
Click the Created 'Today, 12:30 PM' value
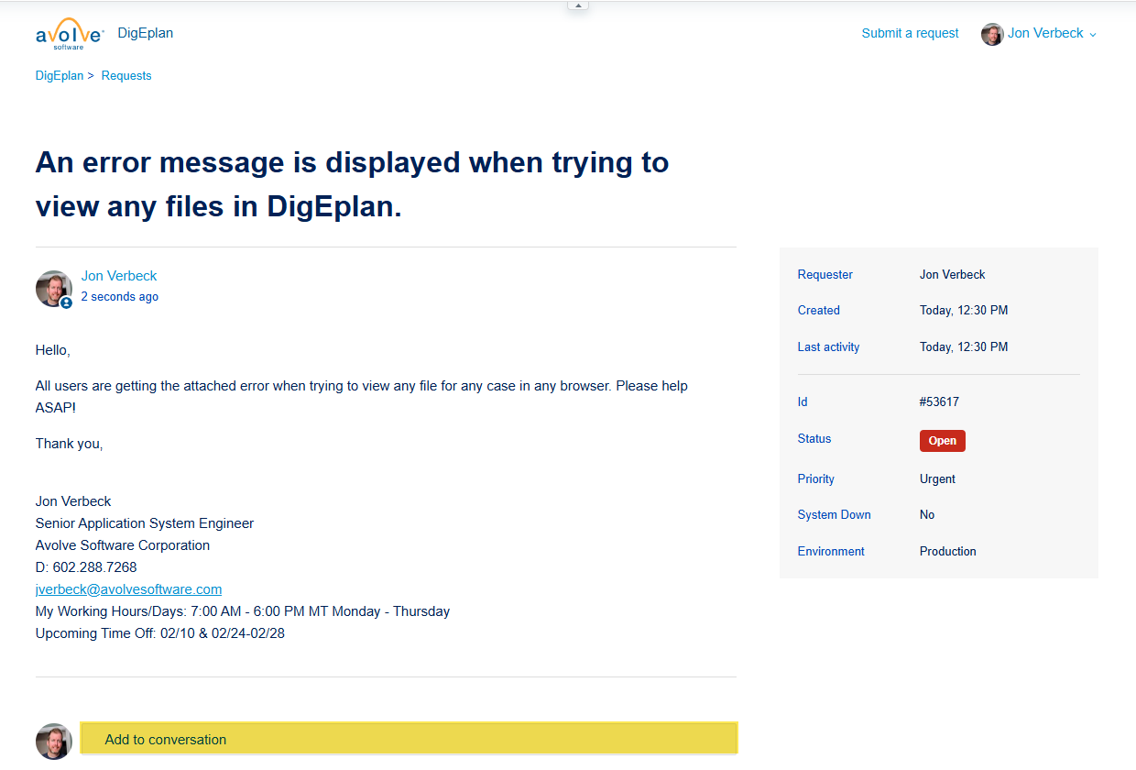click(x=964, y=311)
